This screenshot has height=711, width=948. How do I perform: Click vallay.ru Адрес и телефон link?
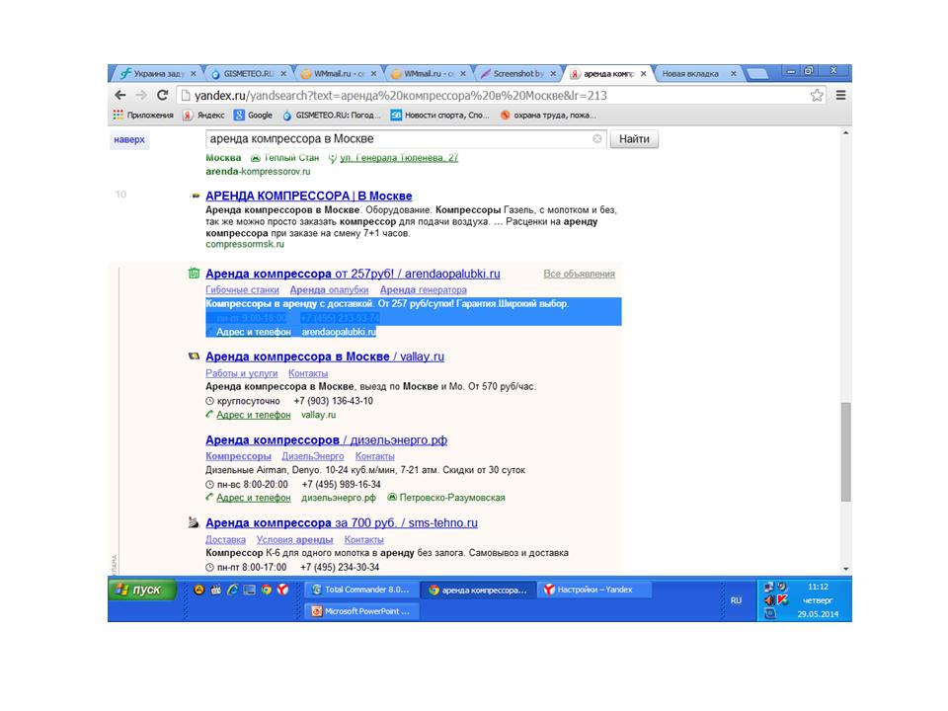pos(254,415)
